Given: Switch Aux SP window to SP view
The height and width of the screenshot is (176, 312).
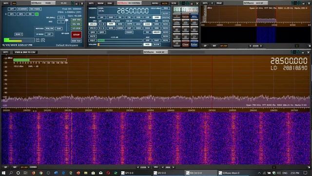Looking at the screenshot, I should point(205,46).
